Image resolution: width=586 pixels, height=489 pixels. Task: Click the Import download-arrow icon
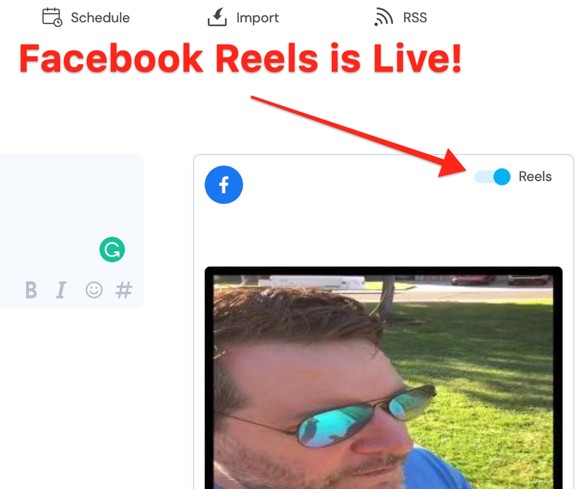pos(217,17)
